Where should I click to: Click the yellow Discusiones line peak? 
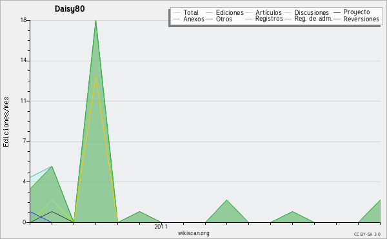click(95, 77)
